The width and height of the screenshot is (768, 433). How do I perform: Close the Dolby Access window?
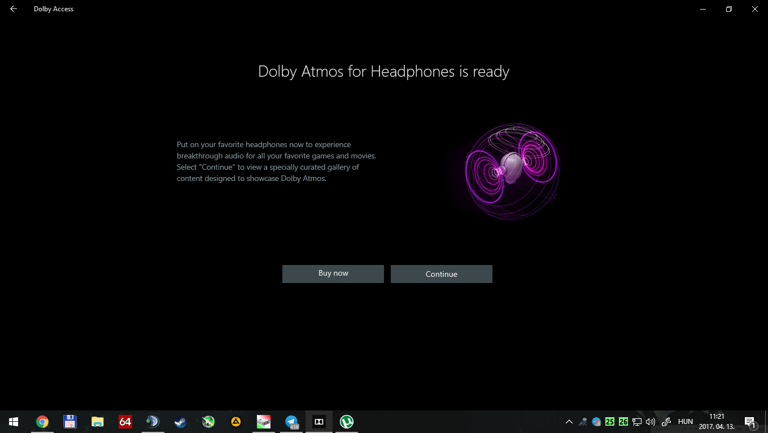[x=755, y=9]
